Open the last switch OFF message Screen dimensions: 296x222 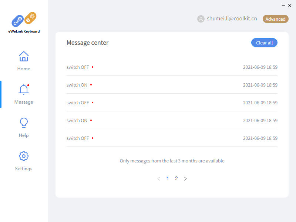tap(78, 138)
